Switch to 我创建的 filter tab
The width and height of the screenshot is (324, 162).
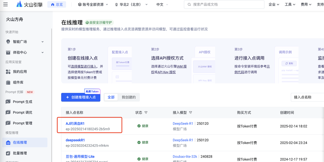click(129, 97)
